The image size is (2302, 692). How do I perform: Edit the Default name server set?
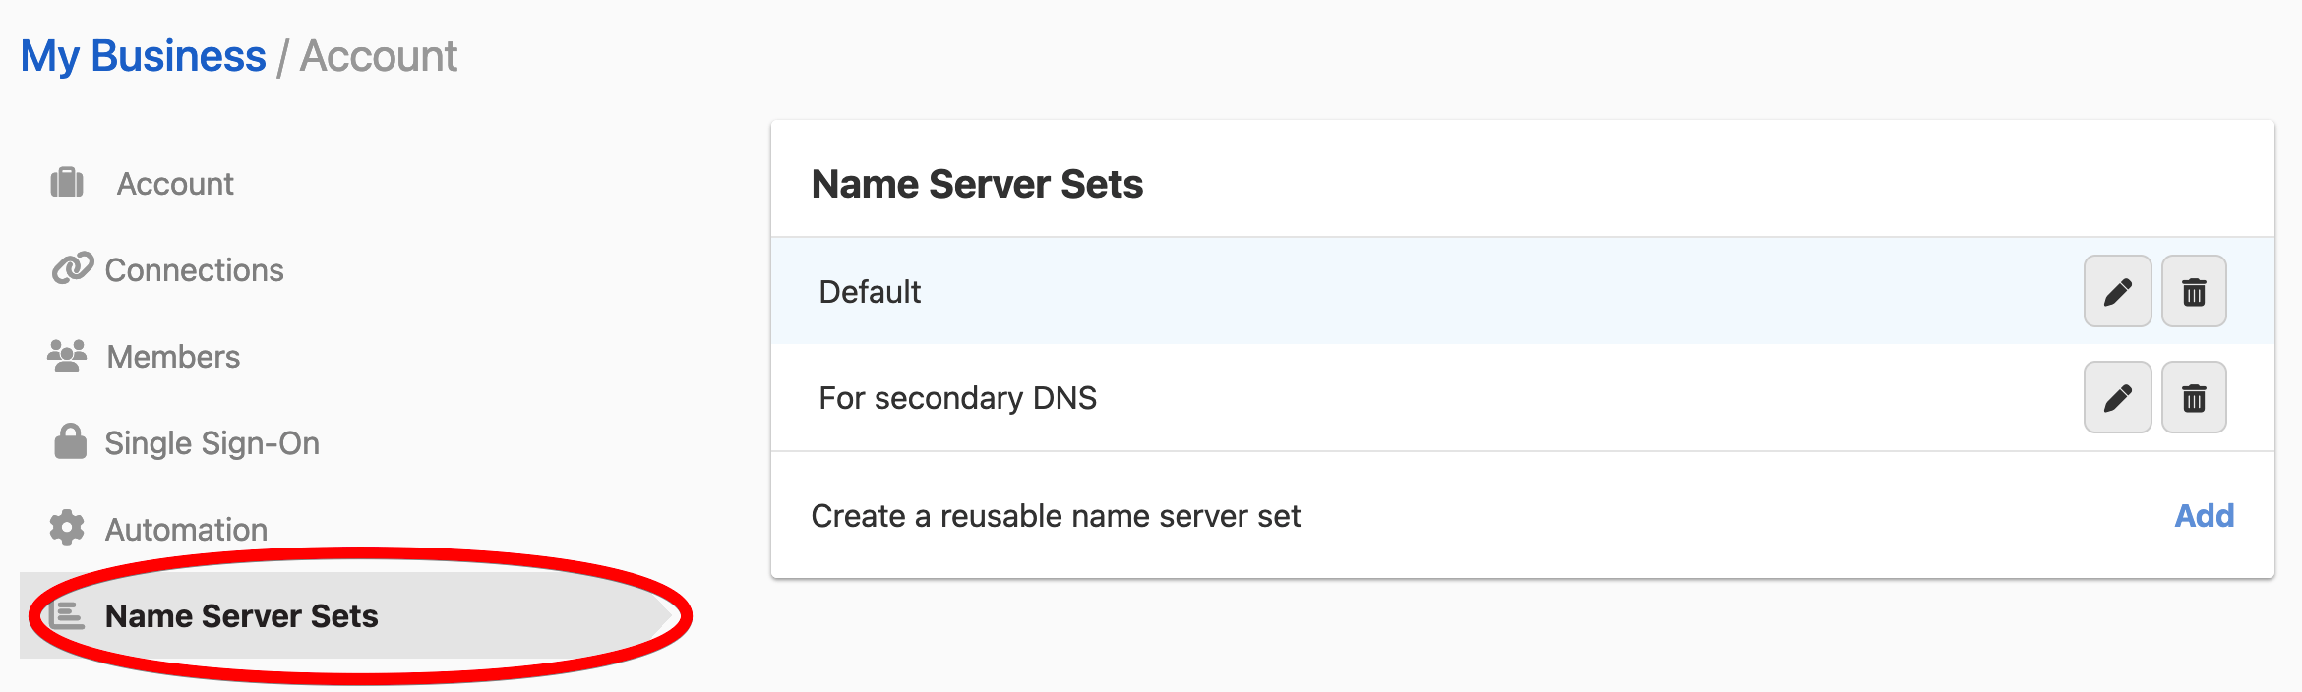point(2117,292)
